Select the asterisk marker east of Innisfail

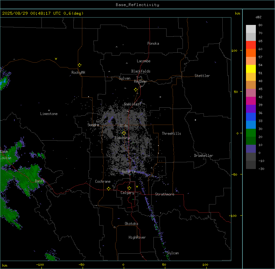(x=160, y=97)
